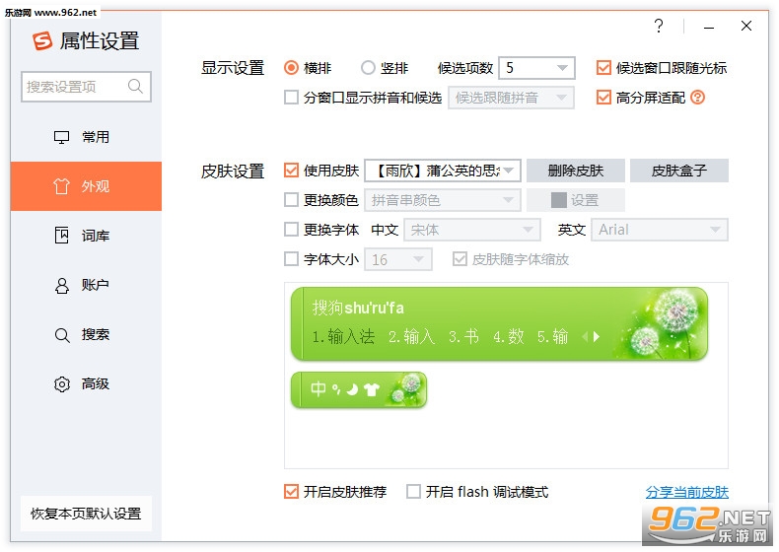
Task: Click candidate 2.输入 in skin preview
Action: [x=411, y=336]
